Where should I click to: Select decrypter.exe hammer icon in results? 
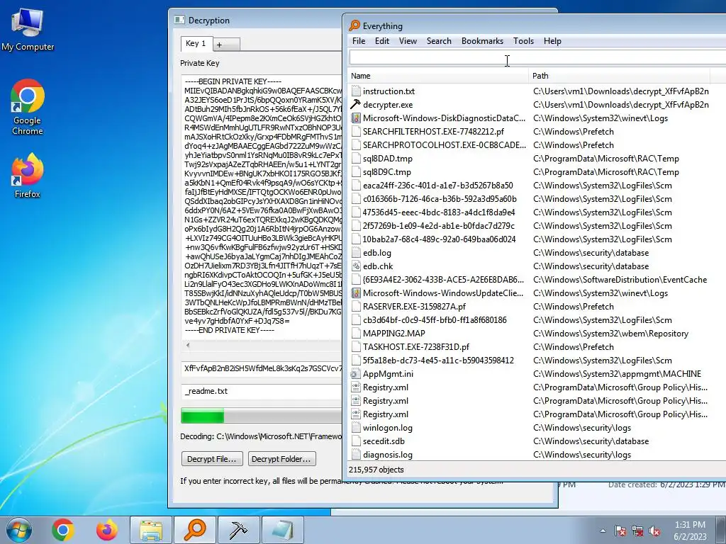click(356, 105)
